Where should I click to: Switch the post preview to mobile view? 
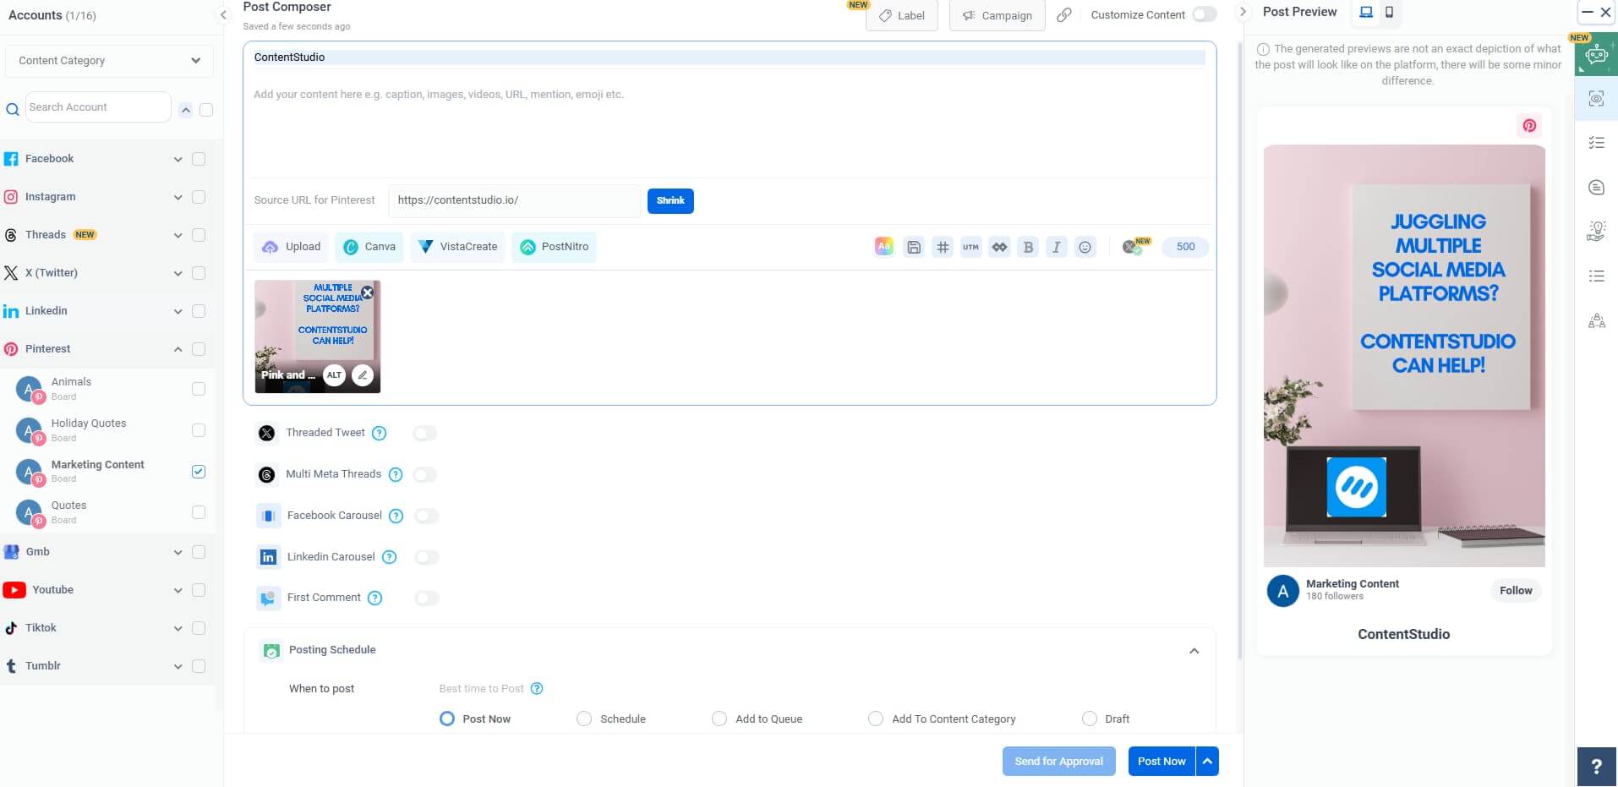[x=1389, y=12]
